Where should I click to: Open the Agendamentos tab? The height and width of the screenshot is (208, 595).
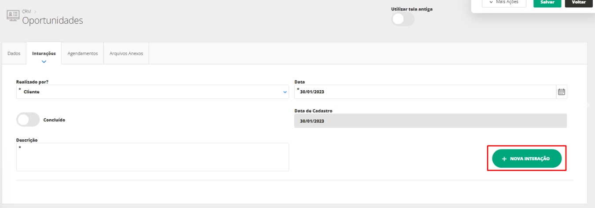tap(82, 53)
